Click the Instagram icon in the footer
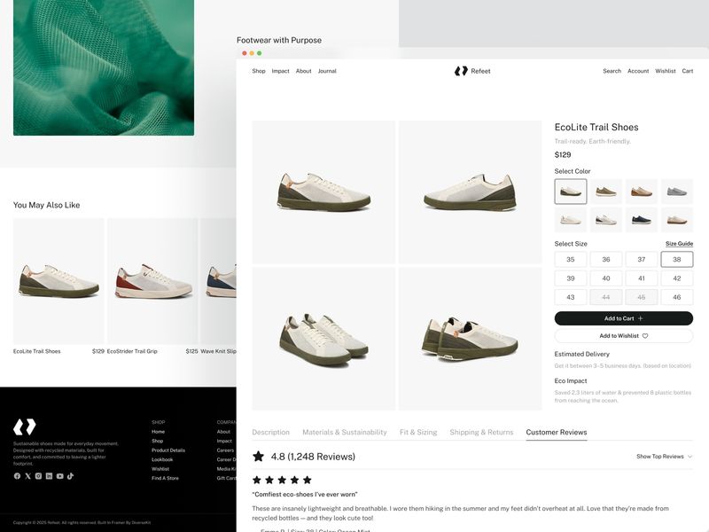Image resolution: width=709 pixels, height=532 pixels. [x=39, y=475]
